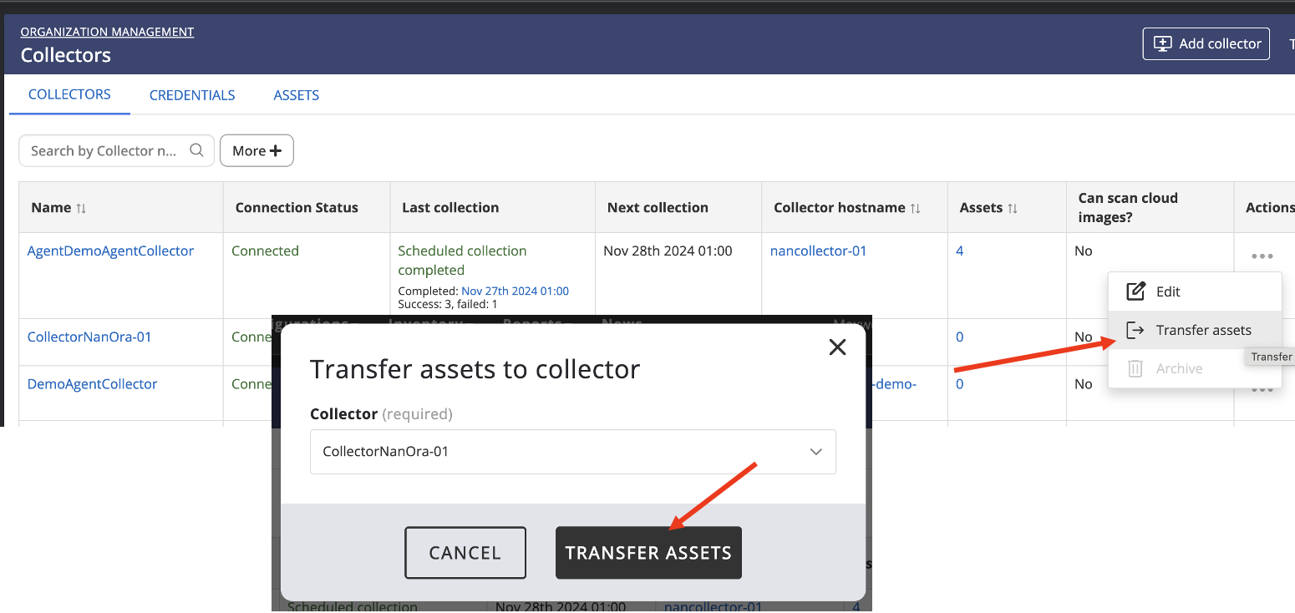Sort by Name column arrows
Viewport: 1295px width, 613px height.
point(81,208)
